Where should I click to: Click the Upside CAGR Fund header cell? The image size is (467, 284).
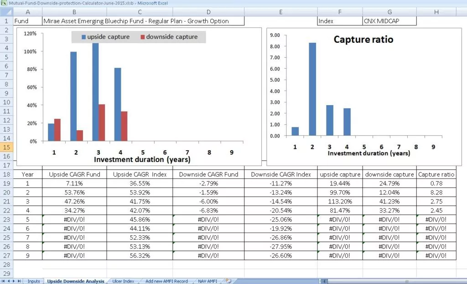point(74,174)
